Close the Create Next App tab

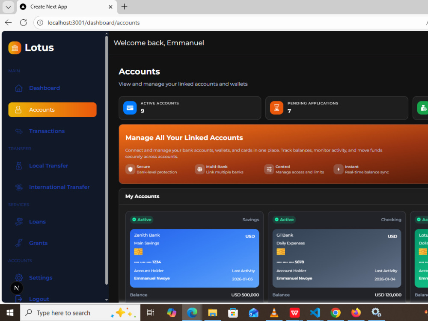point(110,7)
